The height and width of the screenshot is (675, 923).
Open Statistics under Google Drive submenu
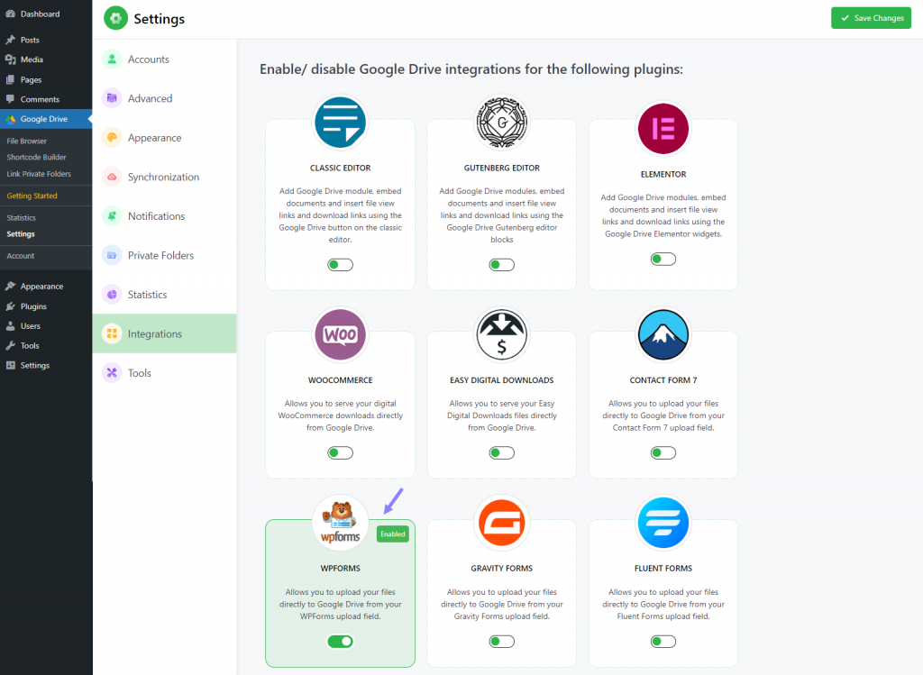22,217
